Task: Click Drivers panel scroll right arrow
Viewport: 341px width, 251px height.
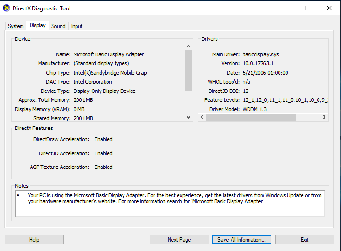Action: click(x=324, y=117)
